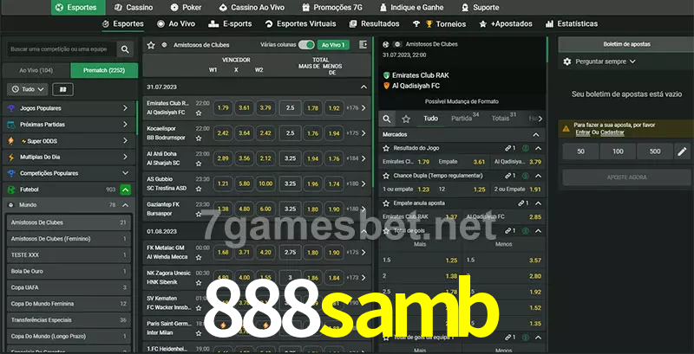
Task: Click the Al Qadisiyah FC team crest
Action: click(386, 86)
